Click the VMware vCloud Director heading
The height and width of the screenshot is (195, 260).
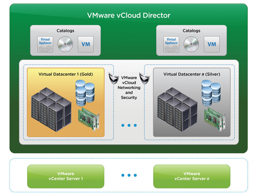(129, 15)
